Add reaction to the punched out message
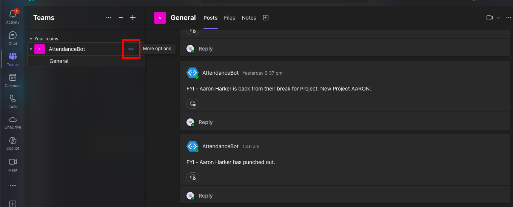 [x=193, y=177]
